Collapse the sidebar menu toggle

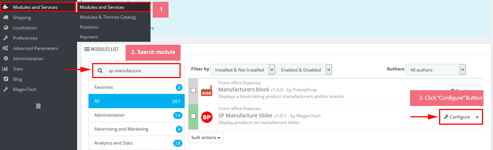[38, 106]
